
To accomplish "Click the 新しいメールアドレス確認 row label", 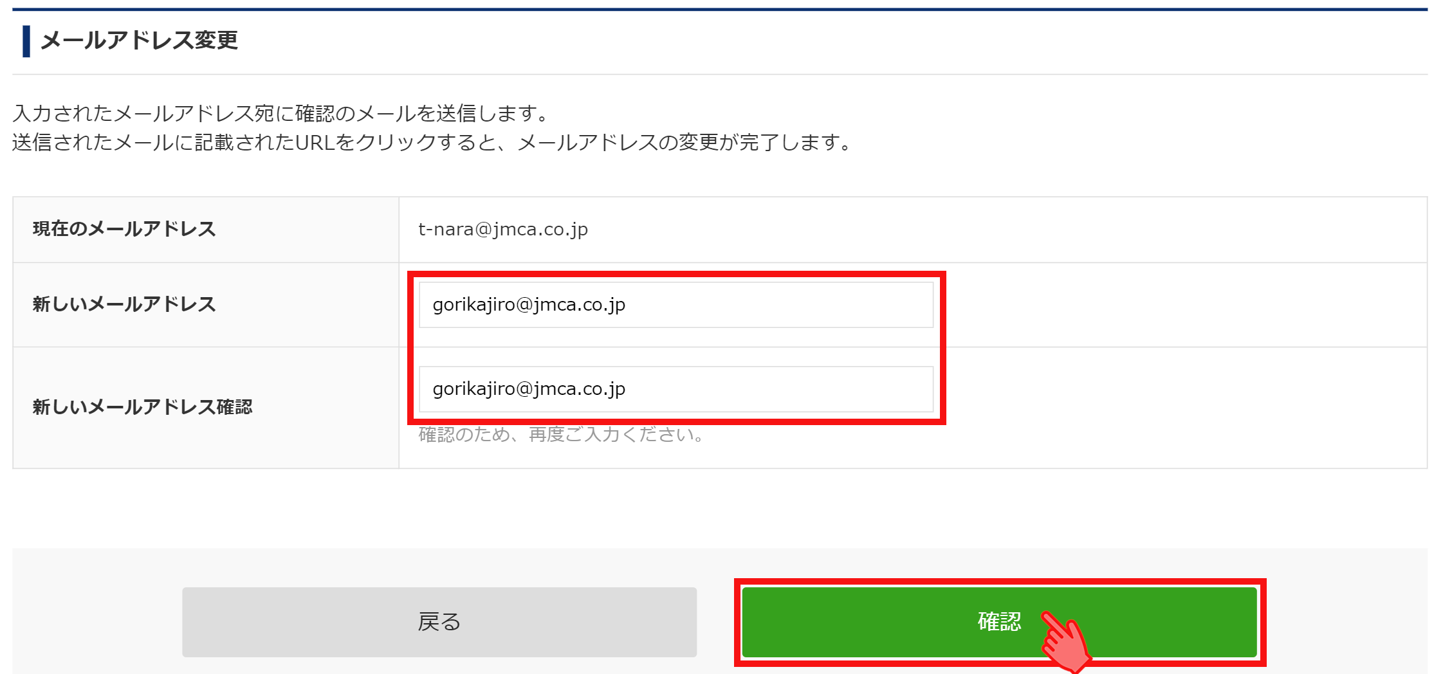I will (142, 407).
